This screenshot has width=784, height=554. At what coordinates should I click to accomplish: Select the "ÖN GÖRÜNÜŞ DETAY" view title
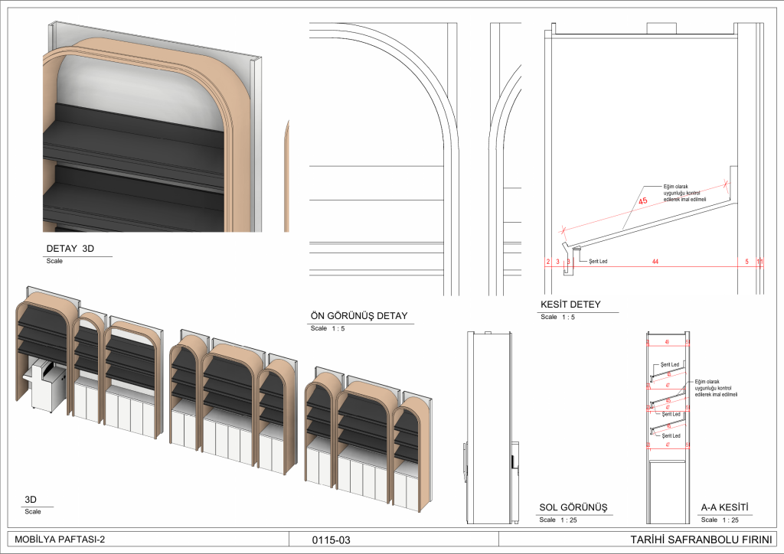(x=359, y=316)
